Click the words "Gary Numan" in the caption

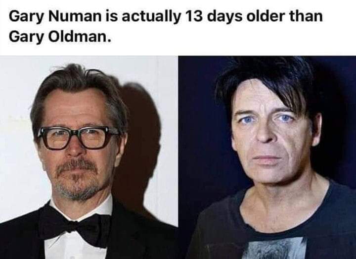[x=55, y=17]
